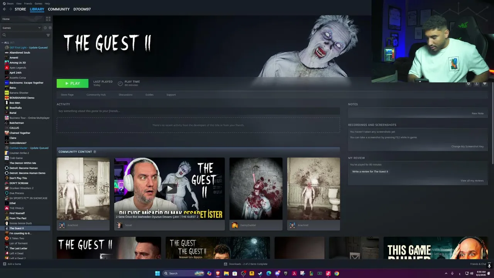Open the Friends menu
The height and width of the screenshot is (278, 494).
(28, 3)
